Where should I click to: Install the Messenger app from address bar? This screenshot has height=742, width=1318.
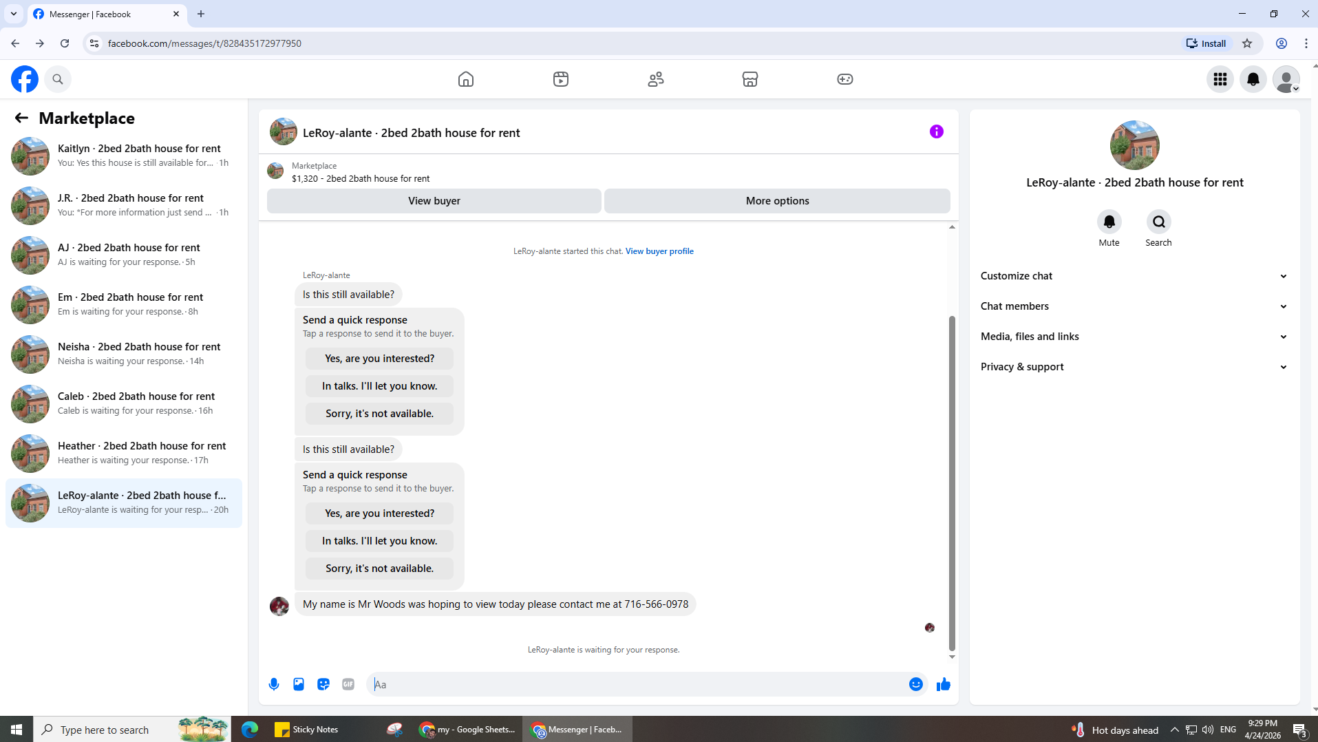coord(1206,43)
